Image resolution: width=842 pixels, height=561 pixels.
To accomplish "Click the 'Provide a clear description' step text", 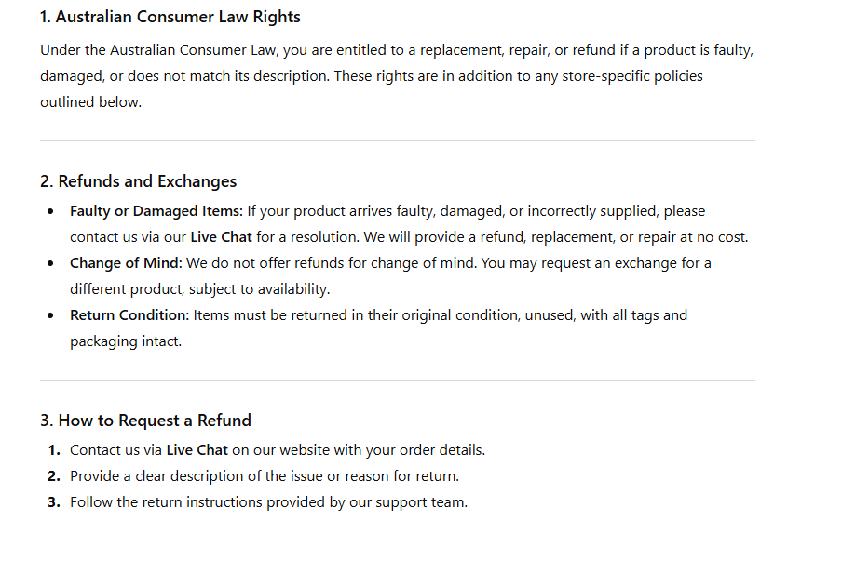I will [265, 476].
